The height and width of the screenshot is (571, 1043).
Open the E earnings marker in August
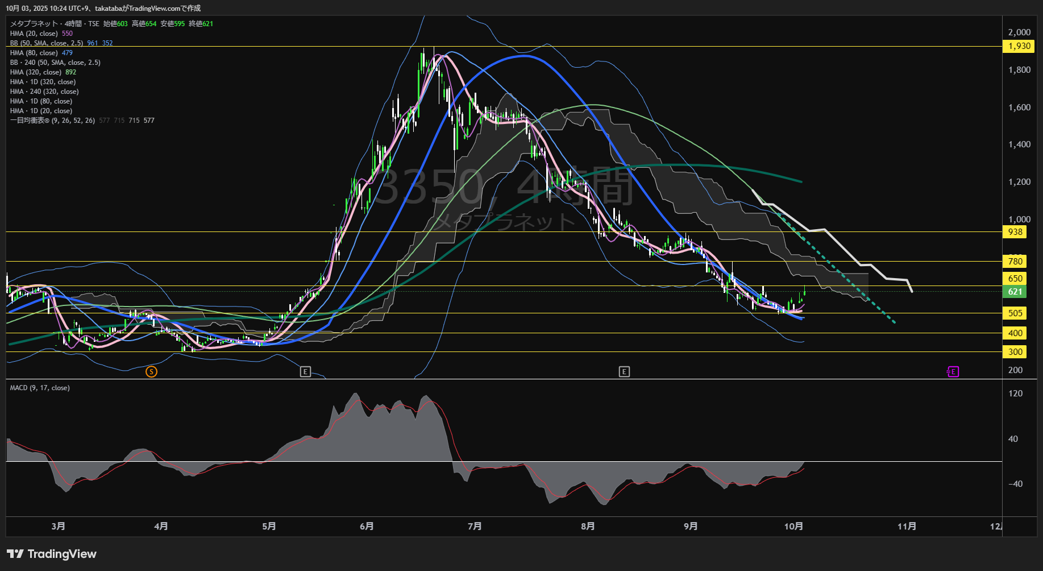point(624,372)
